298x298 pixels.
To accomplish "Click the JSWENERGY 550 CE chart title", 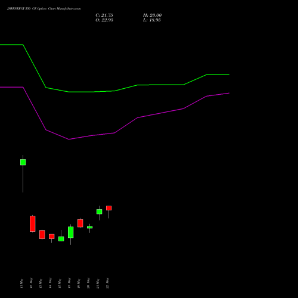I will [44, 9].
